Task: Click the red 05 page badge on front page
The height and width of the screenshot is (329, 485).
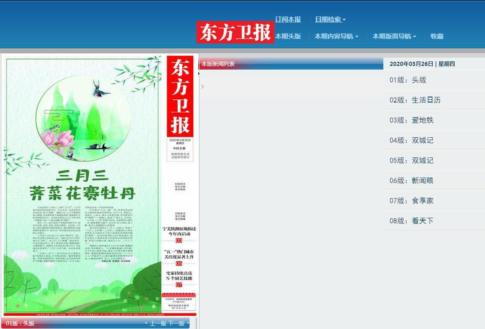Action: (x=179, y=264)
